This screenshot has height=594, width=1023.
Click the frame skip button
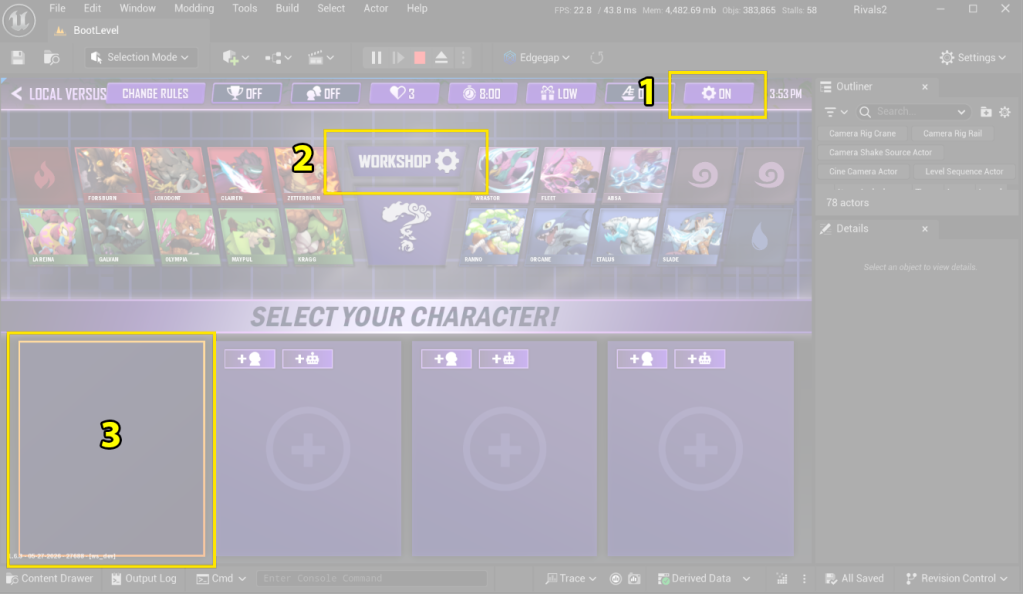tap(398, 57)
